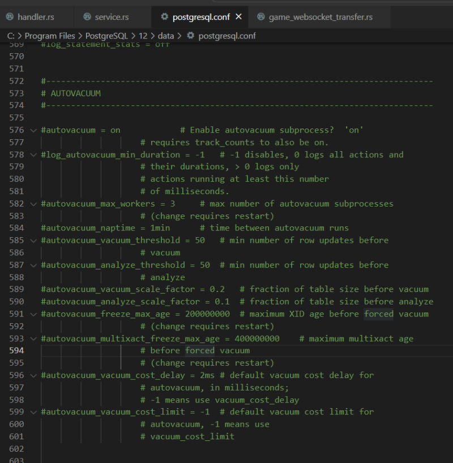Click the Rust file icon on handler.rs tab
The height and width of the screenshot is (463, 453).
[10, 17]
